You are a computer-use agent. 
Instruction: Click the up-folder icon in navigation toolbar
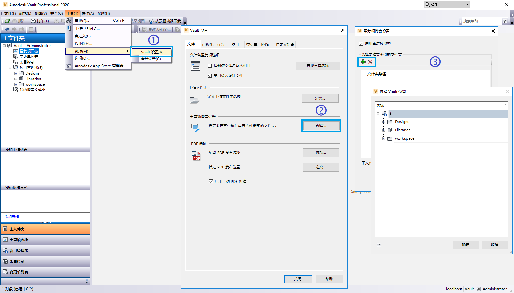[22, 29]
